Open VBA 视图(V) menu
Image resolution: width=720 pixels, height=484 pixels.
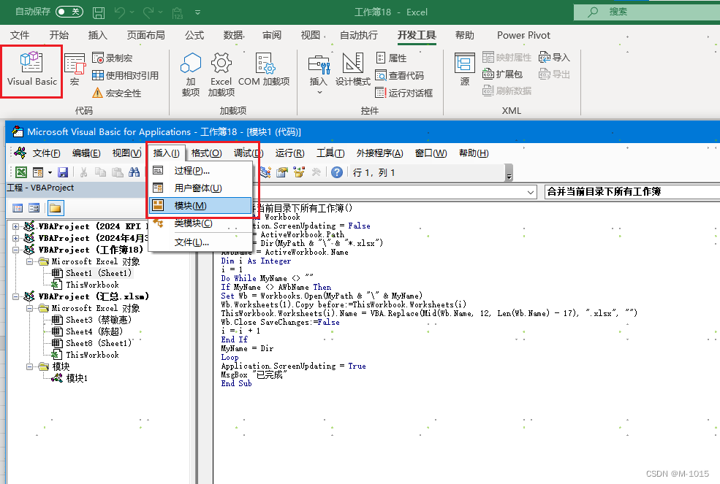(x=126, y=153)
